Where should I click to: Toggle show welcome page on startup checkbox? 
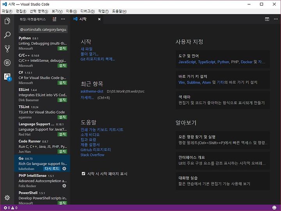point(84,174)
